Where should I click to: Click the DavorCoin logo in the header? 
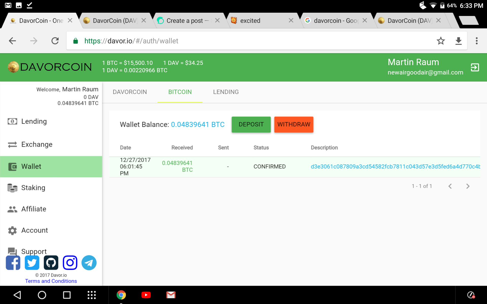pyautogui.click(x=50, y=67)
